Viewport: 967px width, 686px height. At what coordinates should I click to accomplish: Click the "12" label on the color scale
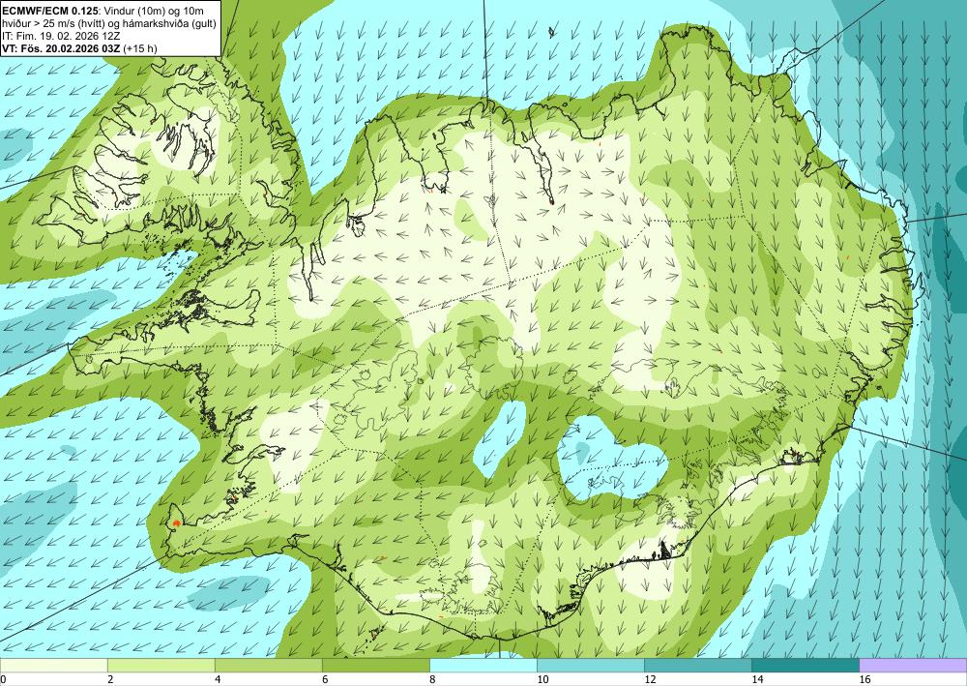[650, 679]
